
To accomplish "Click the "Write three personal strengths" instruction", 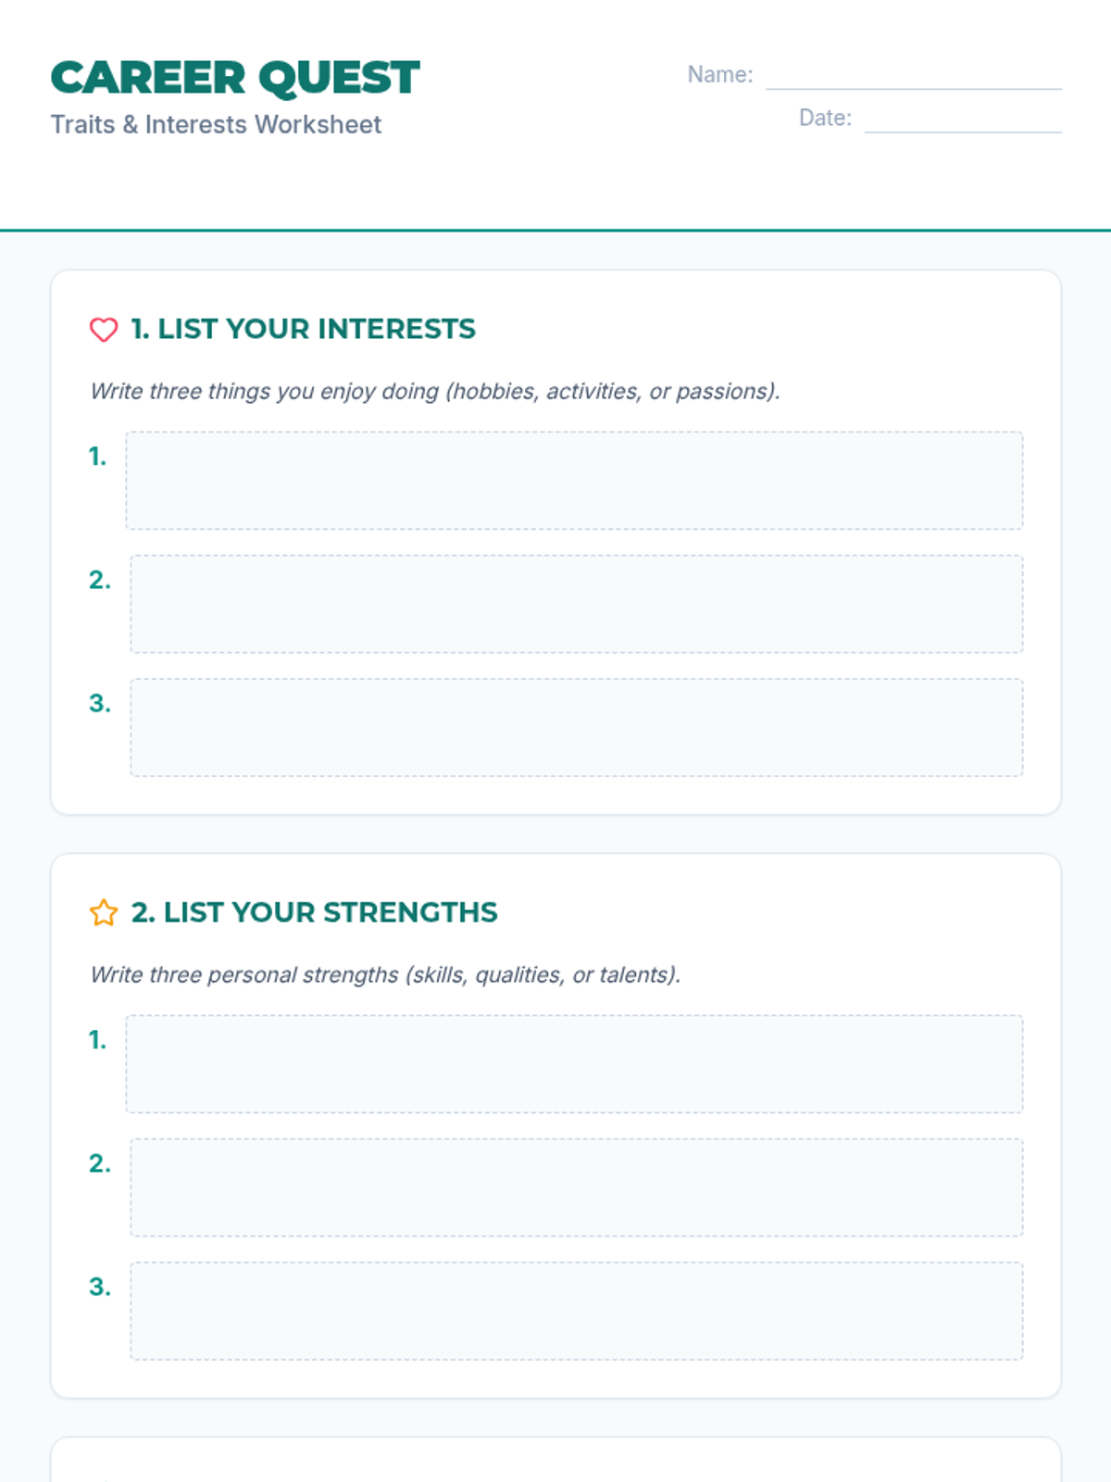I will (385, 974).
